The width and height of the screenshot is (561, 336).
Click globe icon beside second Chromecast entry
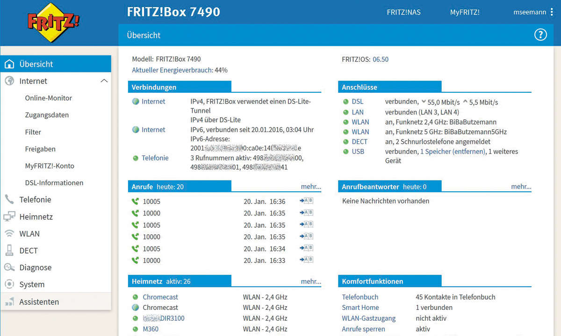pos(136,308)
